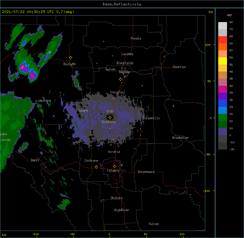This screenshot has height=238, width=244.
Task: Click the Base_Reflectivity title
Action: click(x=122, y=4)
